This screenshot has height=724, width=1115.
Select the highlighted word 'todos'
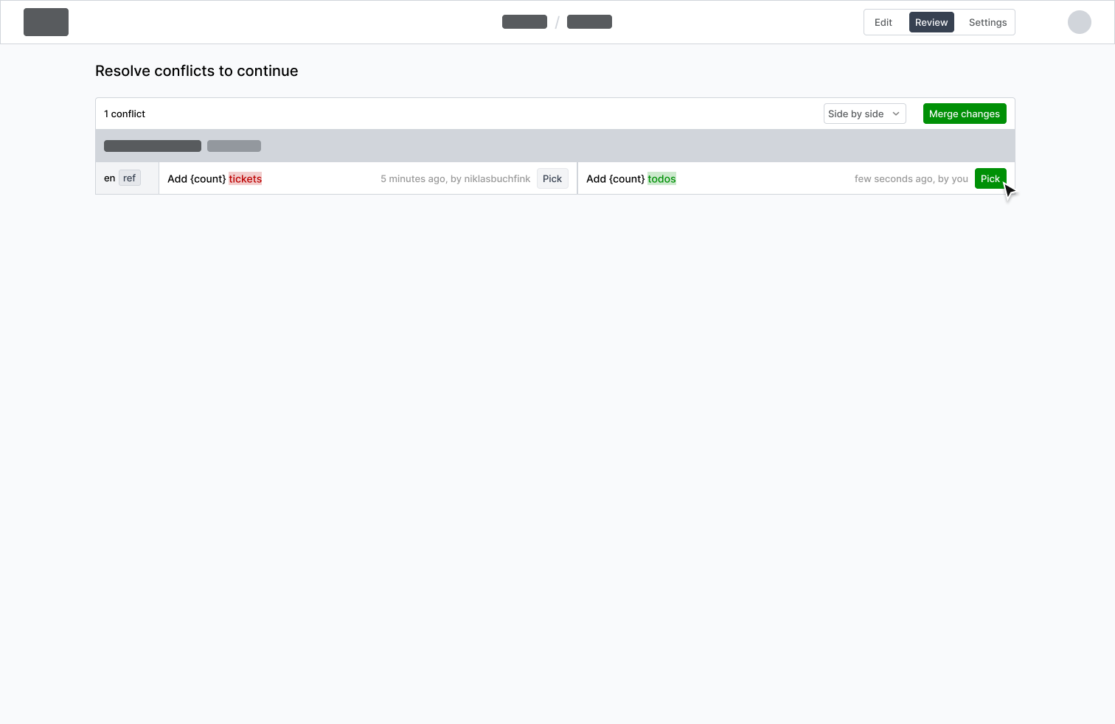pos(661,178)
